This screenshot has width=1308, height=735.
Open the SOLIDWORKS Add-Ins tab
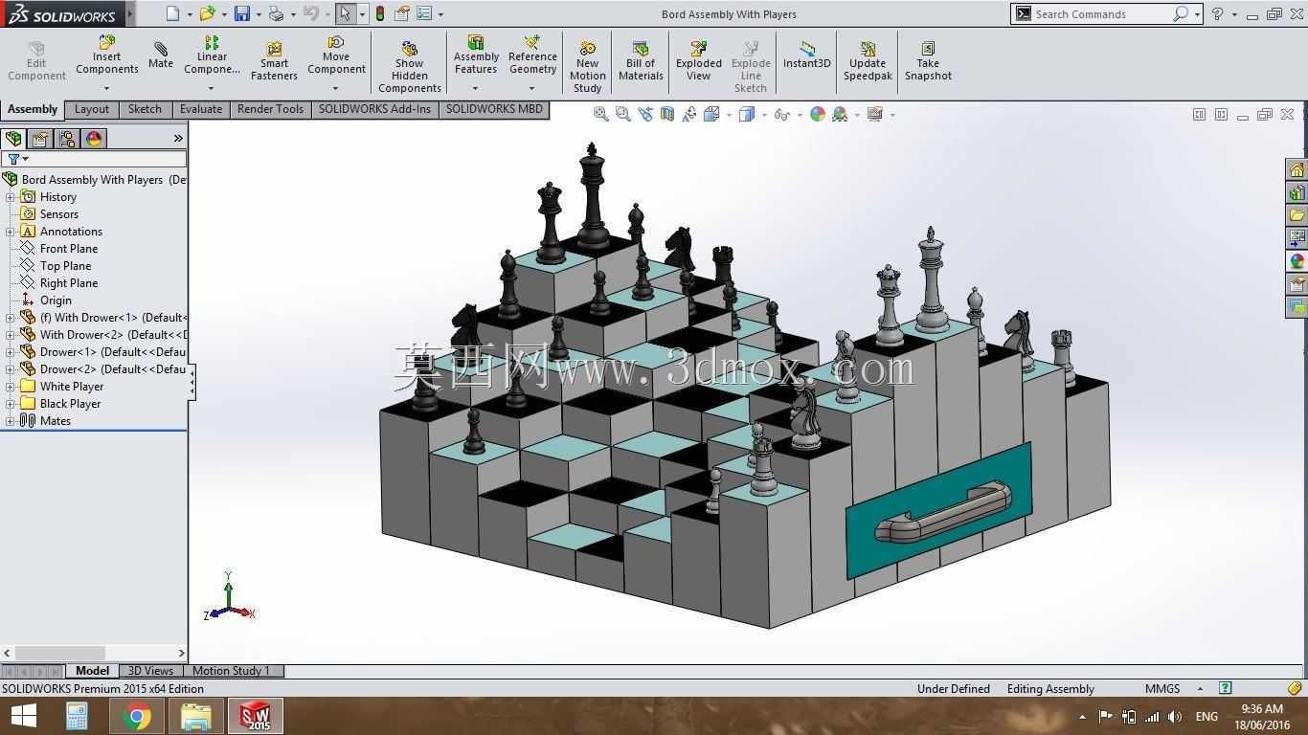pos(374,109)
